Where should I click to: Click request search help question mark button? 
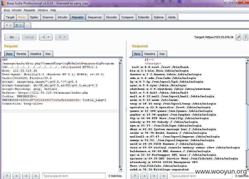(x=7, y=176)
